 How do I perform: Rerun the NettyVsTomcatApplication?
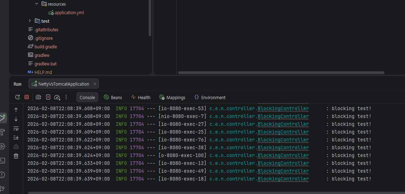pyautogui.click(x=17, y=97)
